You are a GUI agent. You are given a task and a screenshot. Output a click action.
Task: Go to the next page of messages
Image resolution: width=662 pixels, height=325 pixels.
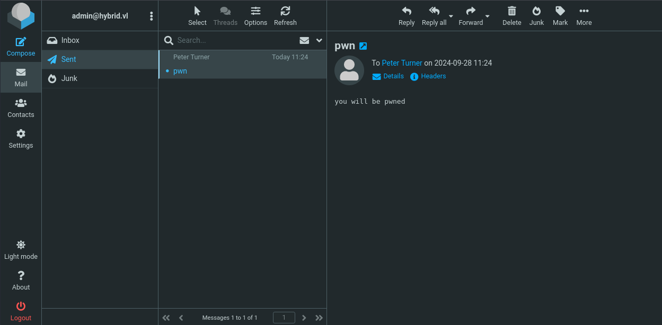pyautogui.click(x=304, y=318)
